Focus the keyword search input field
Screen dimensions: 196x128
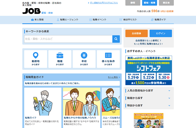(68, 39)
